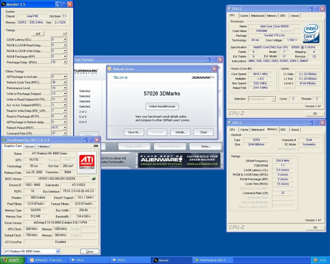The image size is (330, 264).
Task: Expand MemSet extra timings with >> button
Action: (64, 34)
